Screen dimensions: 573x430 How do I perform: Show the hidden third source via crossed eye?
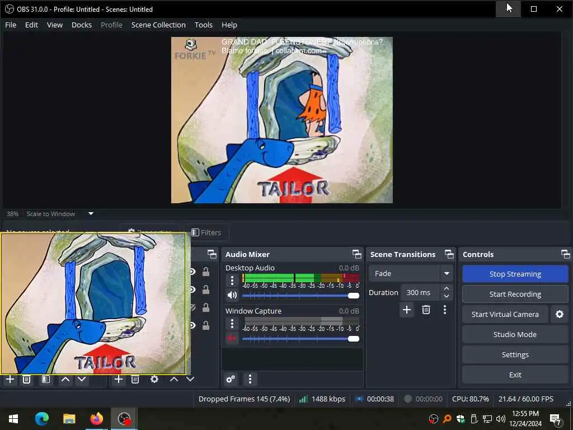[192, 307]
